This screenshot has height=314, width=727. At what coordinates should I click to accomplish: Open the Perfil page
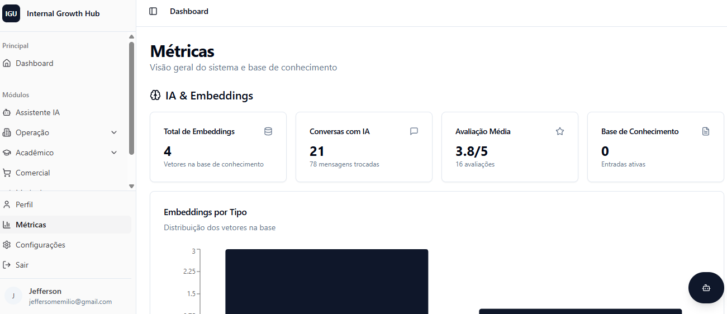[24, 204]
